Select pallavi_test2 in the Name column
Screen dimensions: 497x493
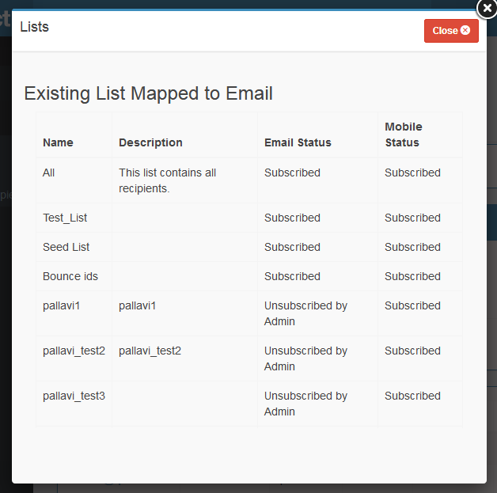tap(74, 351)
